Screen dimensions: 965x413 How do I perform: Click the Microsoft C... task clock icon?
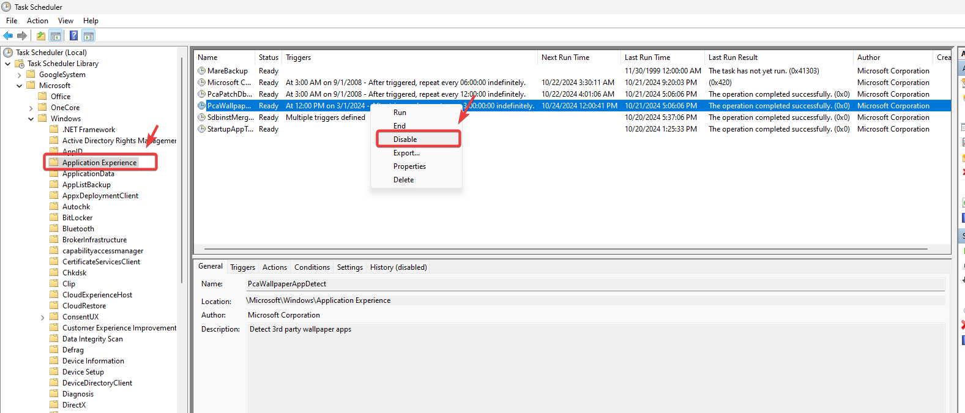pyautogui.click(x=201, y=83)
